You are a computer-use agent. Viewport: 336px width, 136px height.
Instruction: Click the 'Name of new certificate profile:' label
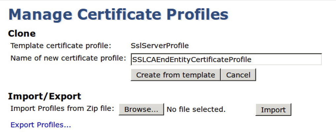pos(68,58)
